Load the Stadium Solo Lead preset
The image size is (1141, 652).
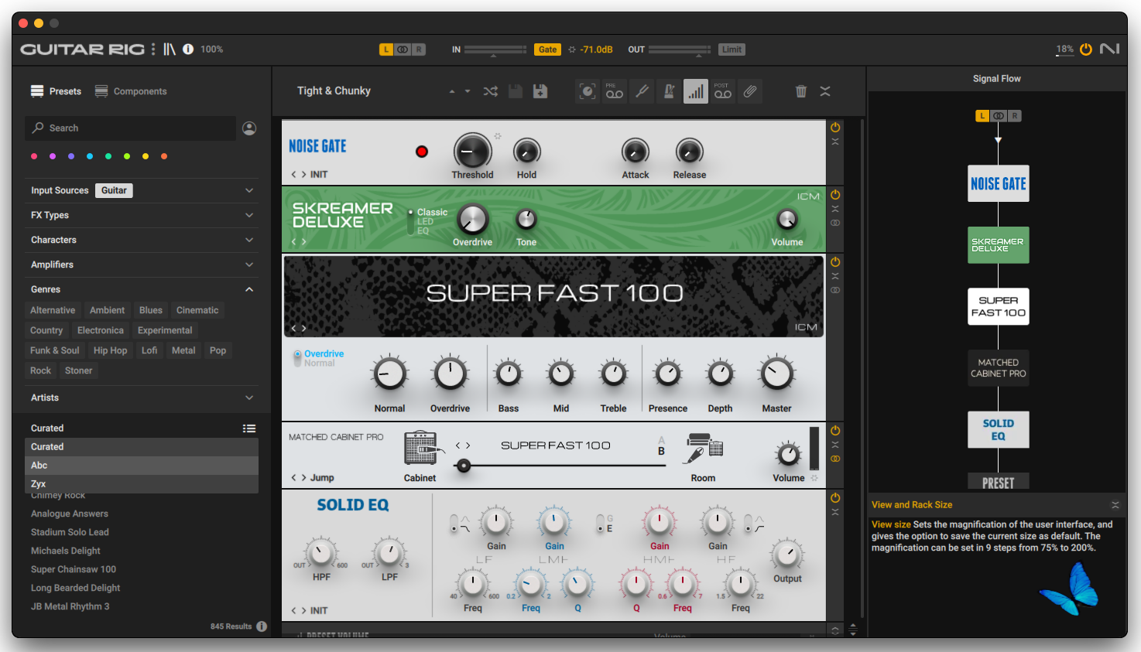(x=70, y=532)
